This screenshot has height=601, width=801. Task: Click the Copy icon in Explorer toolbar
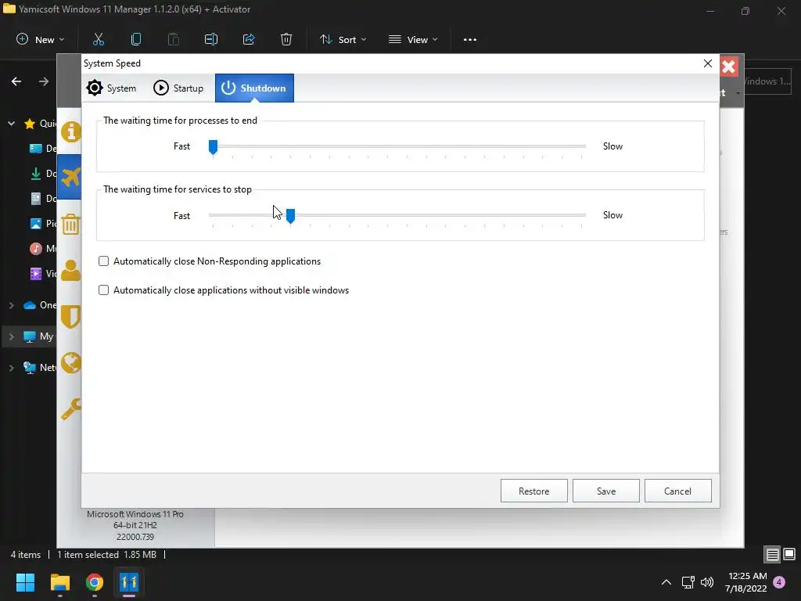[136, 39]
